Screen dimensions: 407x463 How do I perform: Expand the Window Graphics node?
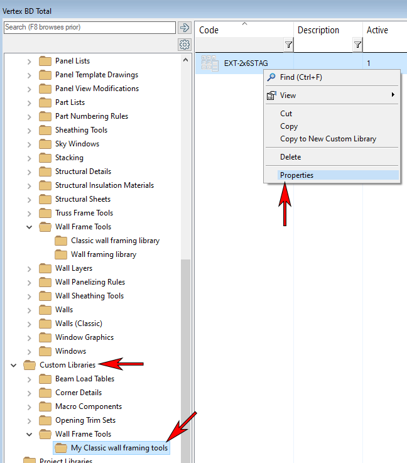[30, 338]
